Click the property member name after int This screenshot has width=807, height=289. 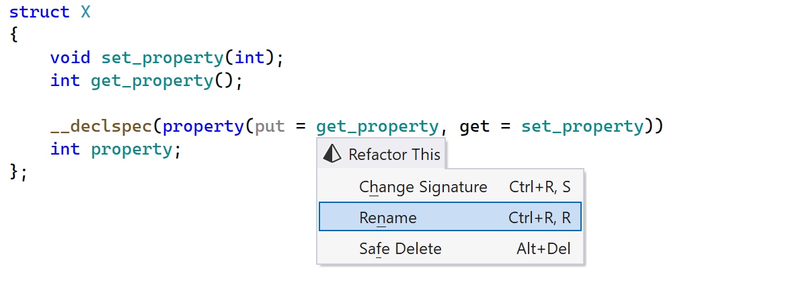(132, 149)
